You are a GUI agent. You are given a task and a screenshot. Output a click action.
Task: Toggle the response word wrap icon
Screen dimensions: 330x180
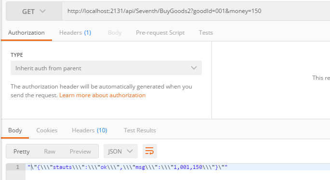(x=150, y=151)
